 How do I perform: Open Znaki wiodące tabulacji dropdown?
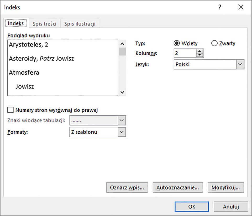click(x=121, y=120)
